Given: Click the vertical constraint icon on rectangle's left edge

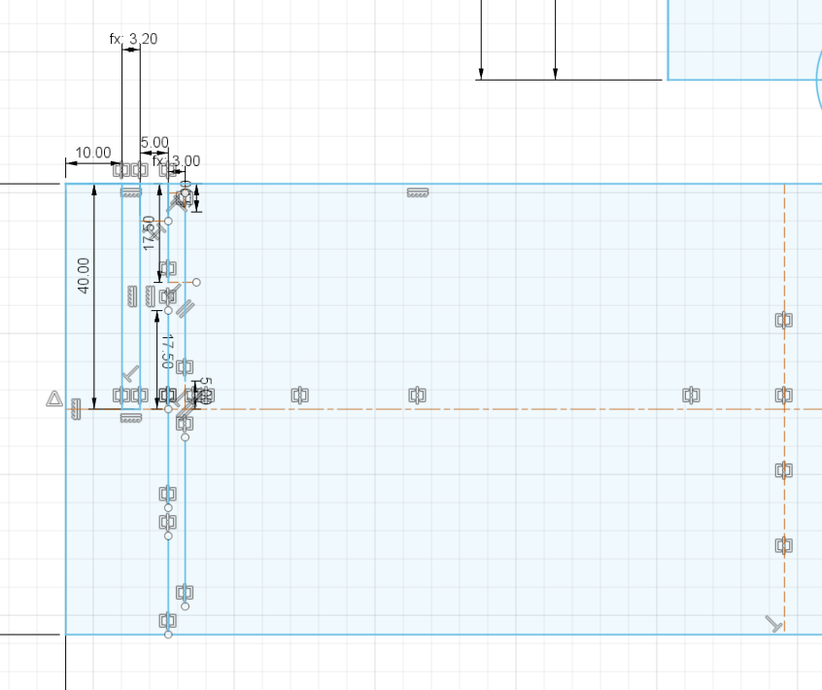Looking at the screenshot, I should [75, 414].
